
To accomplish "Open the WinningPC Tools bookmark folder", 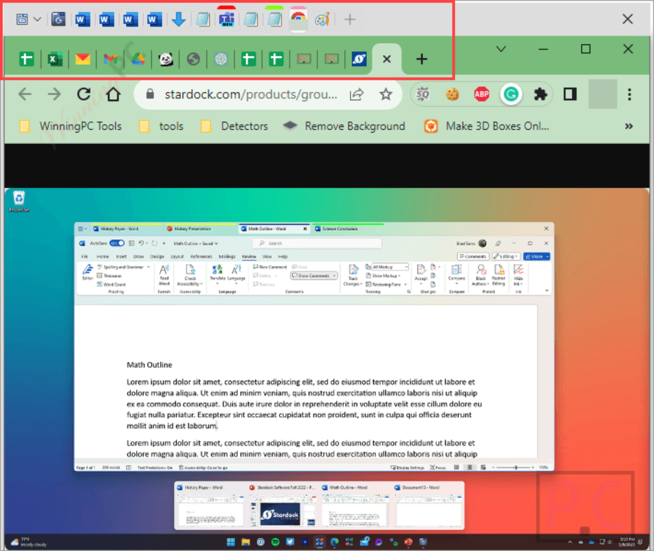I will [71, 126].
